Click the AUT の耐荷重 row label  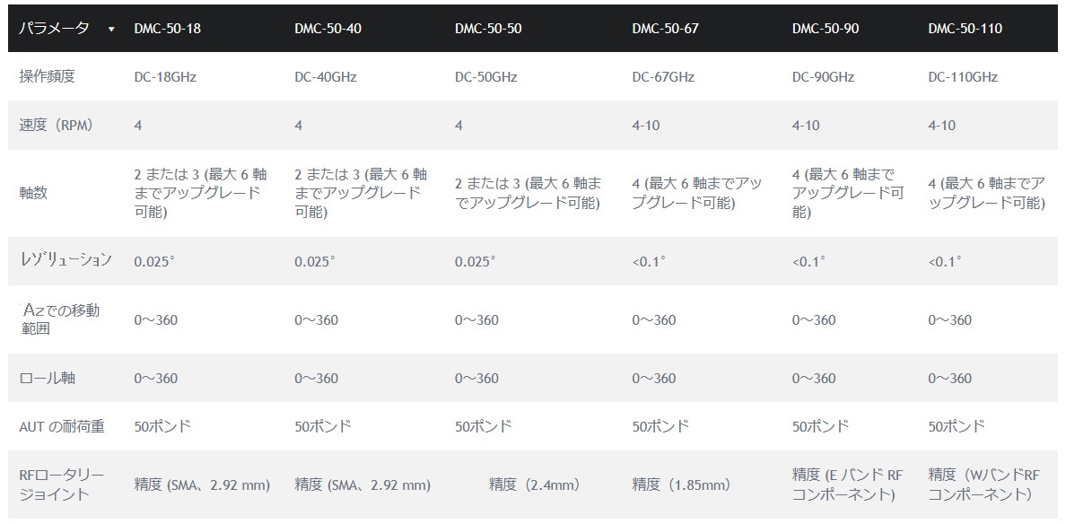tap(62, 427)
